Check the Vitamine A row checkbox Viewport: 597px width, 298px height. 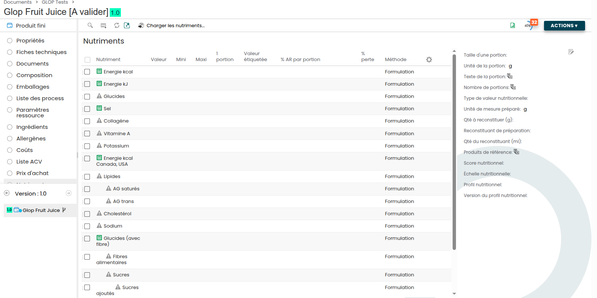[87, 134]
